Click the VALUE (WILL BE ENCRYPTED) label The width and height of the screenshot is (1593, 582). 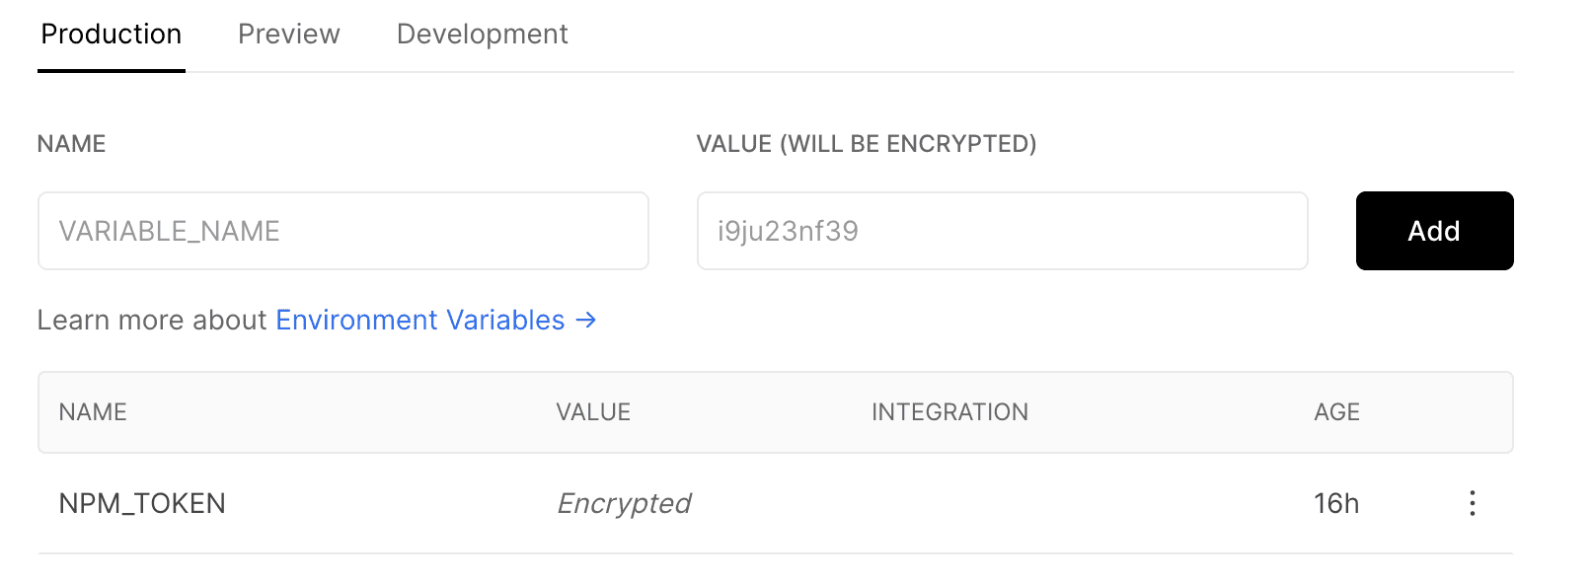point(866,144)
